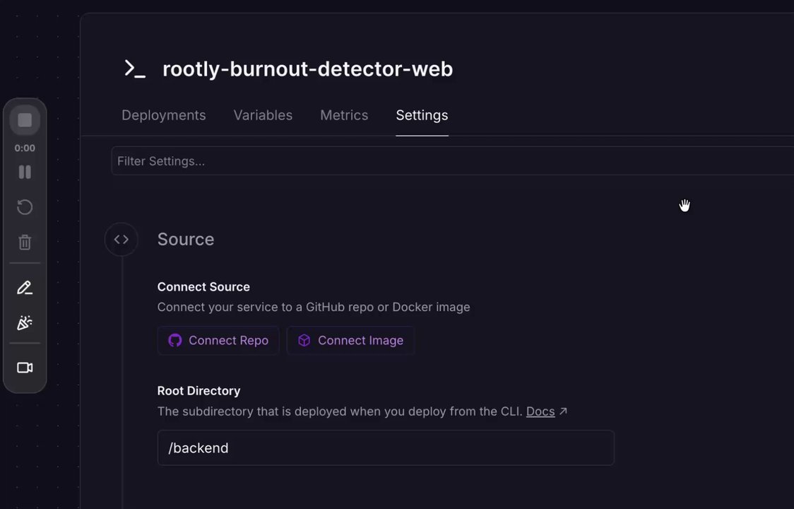Switch to the Variables tab
This screenshot has height=509, width=794.
[x=263, y=115]
